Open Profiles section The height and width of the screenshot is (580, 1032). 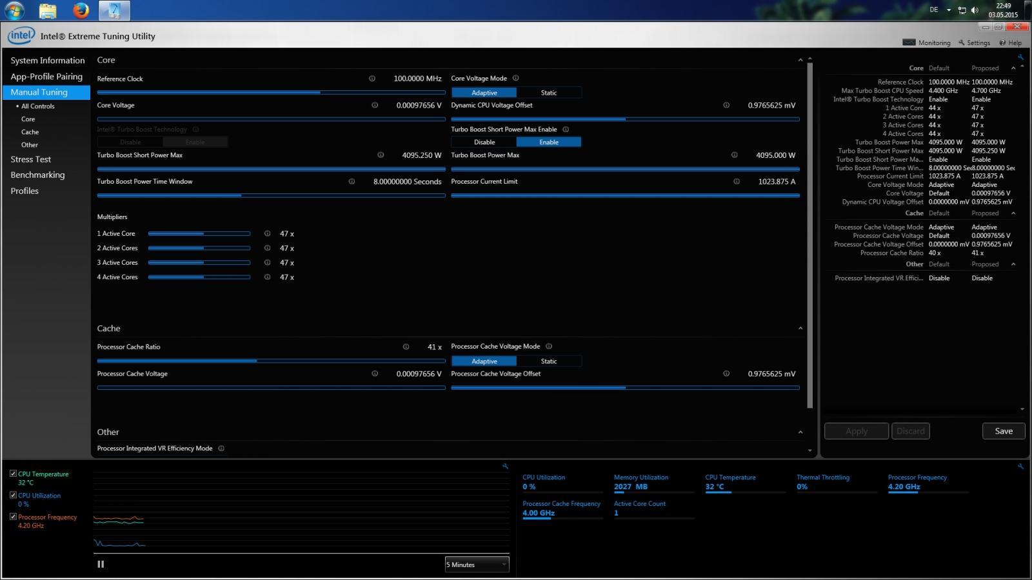[x=25, y=191]
